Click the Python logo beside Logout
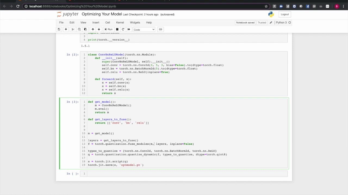The width and height of the screenshot is (348, 195). (271, 14)
